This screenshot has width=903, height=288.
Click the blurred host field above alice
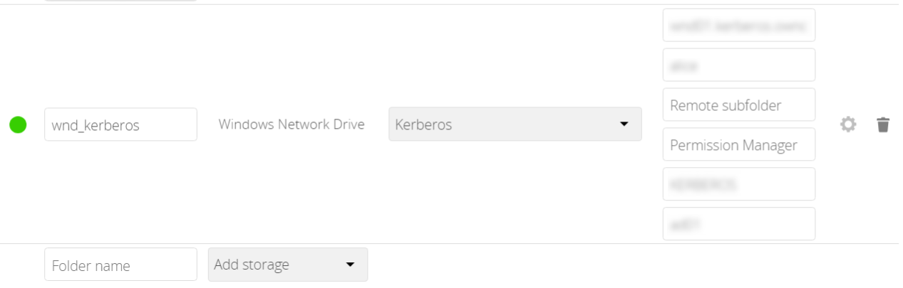[x=739, y=25]
